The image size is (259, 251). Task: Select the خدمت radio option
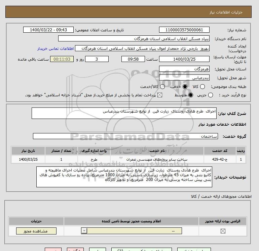[185, 87]
